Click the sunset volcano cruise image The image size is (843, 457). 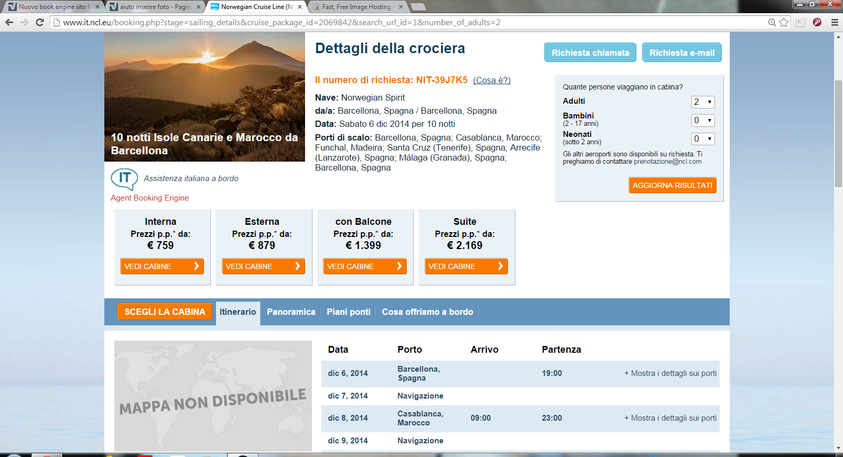pyautogui.click(x=204, y=97)
